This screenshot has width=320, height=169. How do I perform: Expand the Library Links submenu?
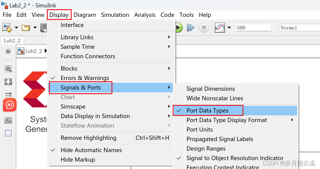click(x=111, y=37)
